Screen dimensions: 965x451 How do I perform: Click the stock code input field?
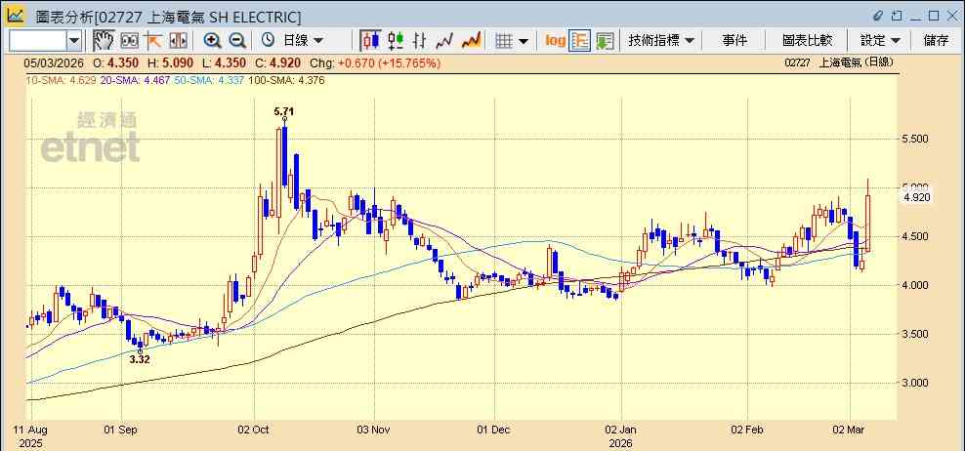click(38, 41)
